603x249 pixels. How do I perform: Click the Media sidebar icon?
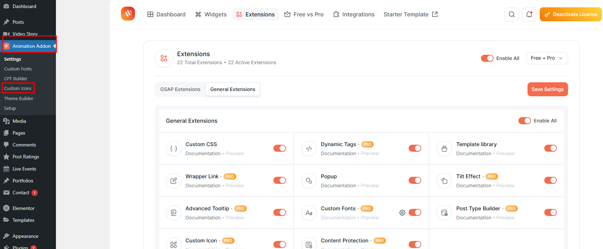[x=6, y=121]
